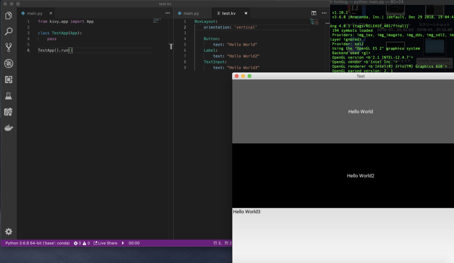Click 'Label:' line in test.kv

(211, 50)
